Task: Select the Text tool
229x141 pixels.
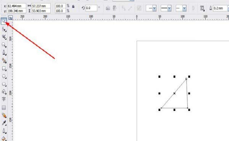Action: (4, 99)
